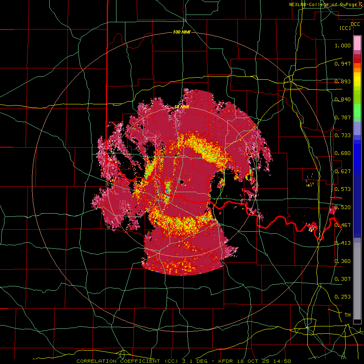Viewport: 364px width, 364px height.
Task: Click the 0.253 legend value
Action: (x=343, y=297)
